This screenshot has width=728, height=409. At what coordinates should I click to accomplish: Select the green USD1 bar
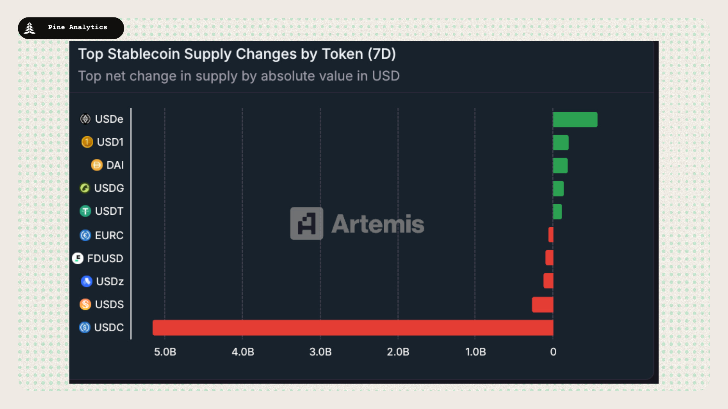point(561,143)
